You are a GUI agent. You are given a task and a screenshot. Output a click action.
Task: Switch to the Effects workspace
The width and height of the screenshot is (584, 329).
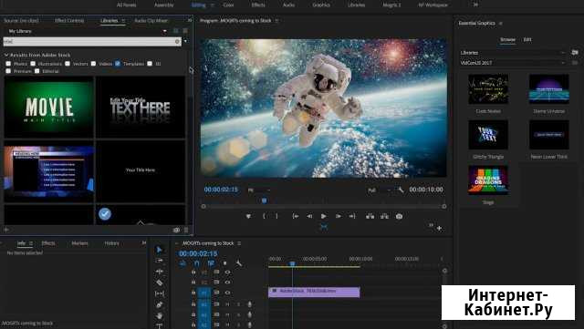pyautogui.click(x=258, y=5)
